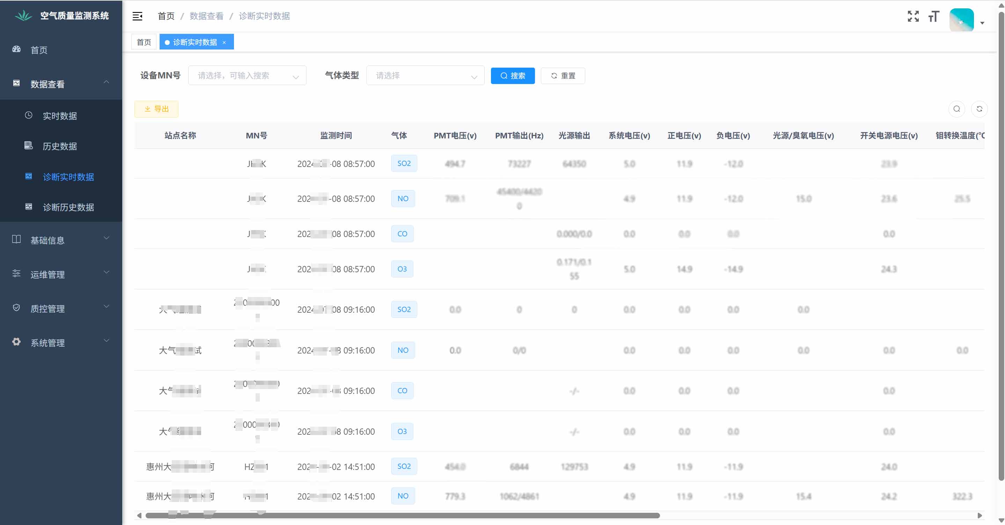1005x525 pixels.
Task: Switch to the 首页 tab
Action: point(144,42)
